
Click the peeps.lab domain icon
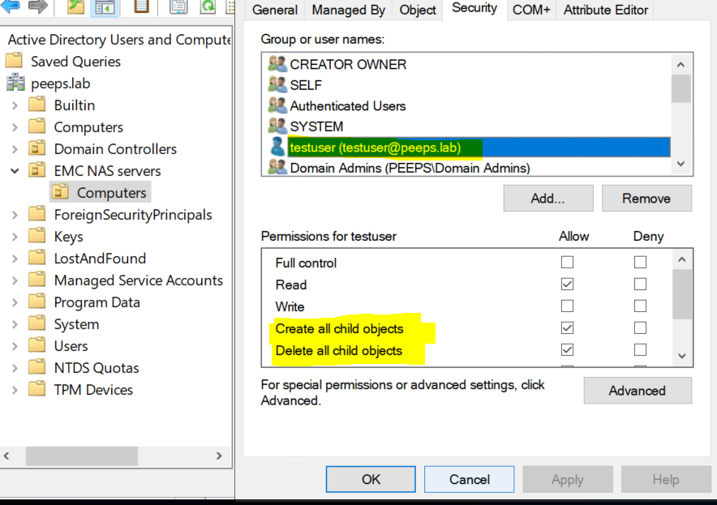pos(15,83)
